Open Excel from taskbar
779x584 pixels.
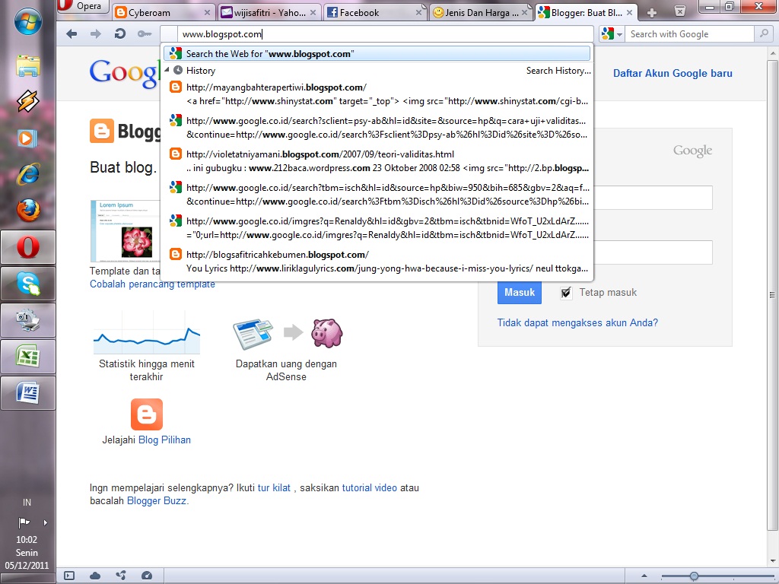coord(28,357)
